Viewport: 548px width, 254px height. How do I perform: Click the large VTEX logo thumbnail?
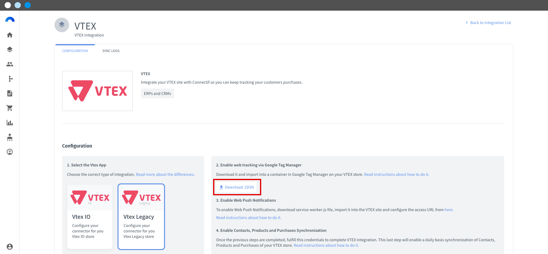(x=97, y=91)
